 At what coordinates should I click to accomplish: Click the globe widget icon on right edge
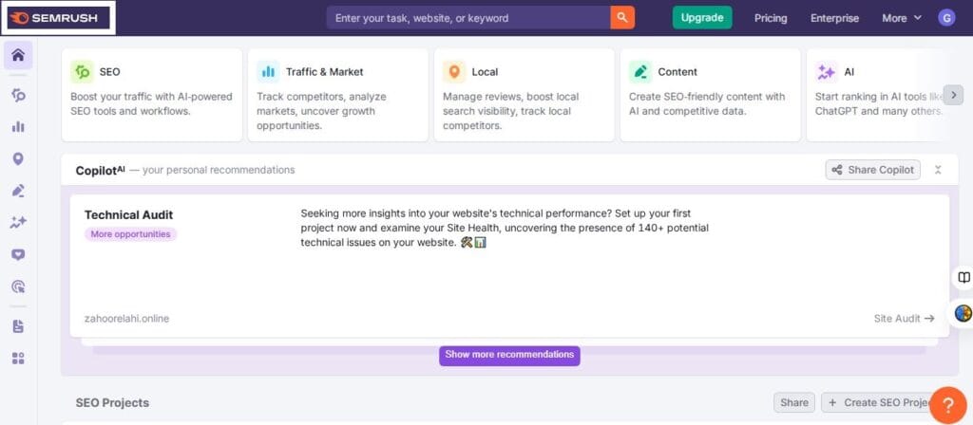[x=963, y=313]
